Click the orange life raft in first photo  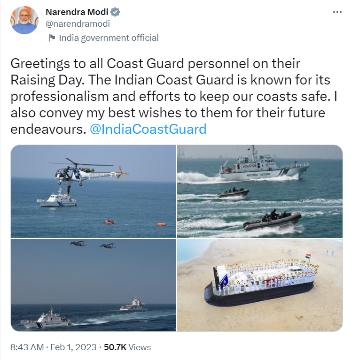pos(161,224)
